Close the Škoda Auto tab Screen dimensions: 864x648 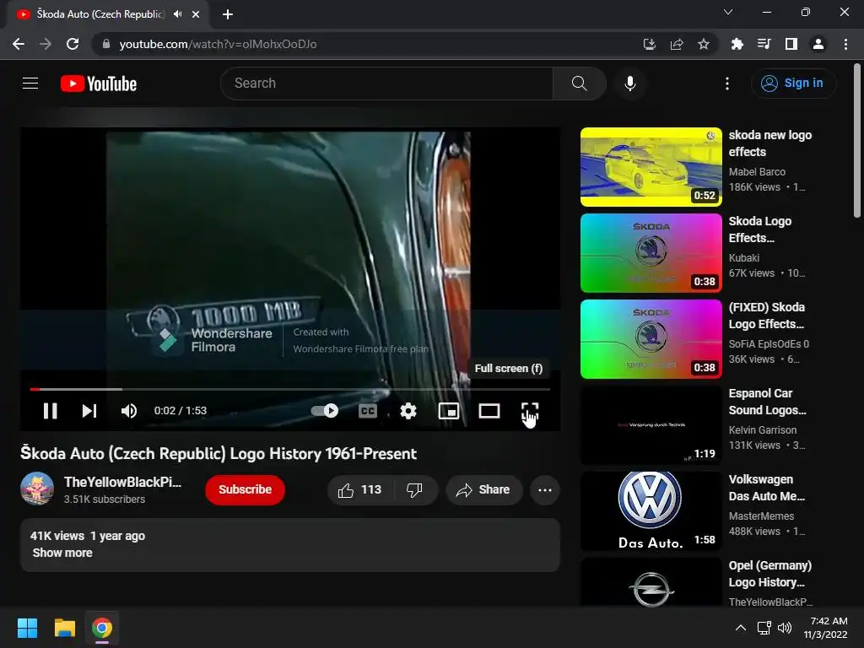point(196,14)
